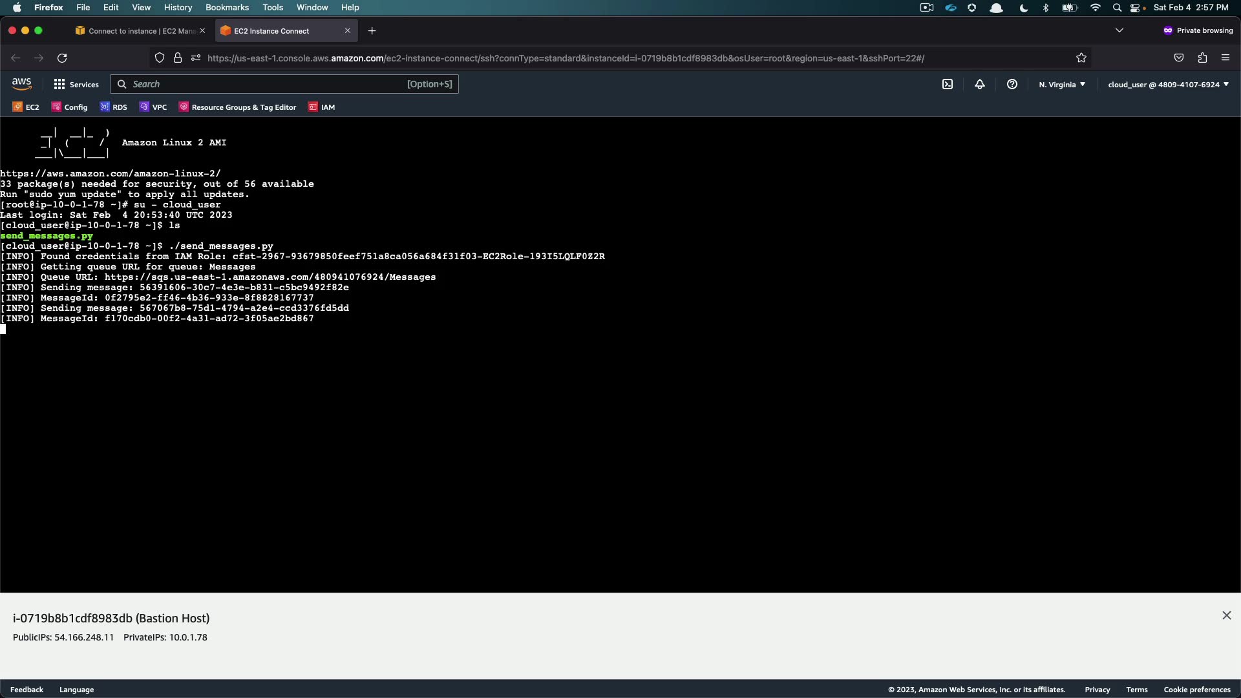
Task: Click the Cookie preferences link
Action: point(1197,690)
